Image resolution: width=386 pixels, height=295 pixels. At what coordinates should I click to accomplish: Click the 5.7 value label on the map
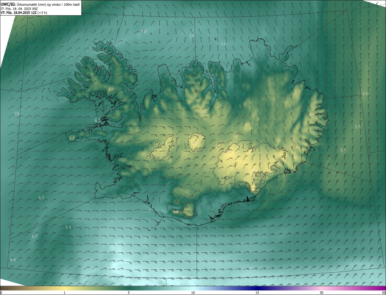coord(41,198)
